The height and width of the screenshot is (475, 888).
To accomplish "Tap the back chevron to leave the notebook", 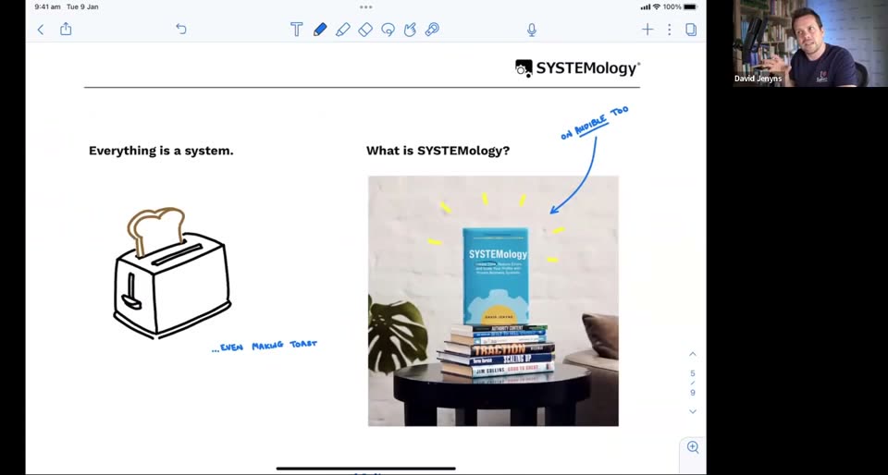I will click(40, 30).
